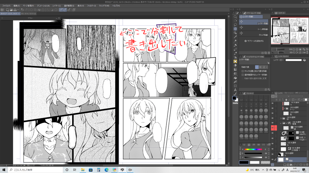Open CLIP STUDIO launcher icon
The image size is (309, 173).
click(x=2, y=10)
